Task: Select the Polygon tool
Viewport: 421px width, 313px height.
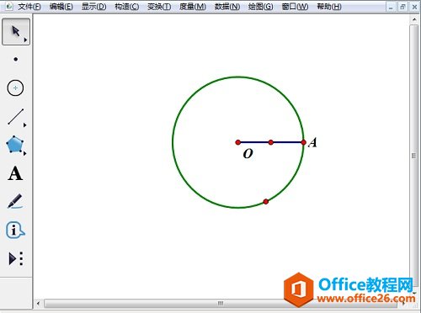Action: pyautogui.click(x=15, y=145)
